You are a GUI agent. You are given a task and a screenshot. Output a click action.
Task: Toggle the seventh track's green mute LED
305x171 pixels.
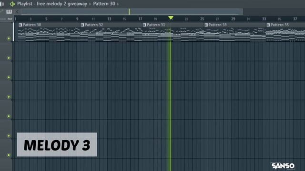click(x=9, y=155)
